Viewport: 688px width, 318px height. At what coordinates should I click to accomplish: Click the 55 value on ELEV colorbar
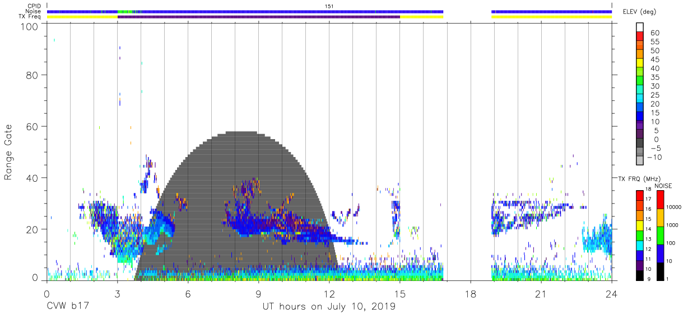pos(655,42)
